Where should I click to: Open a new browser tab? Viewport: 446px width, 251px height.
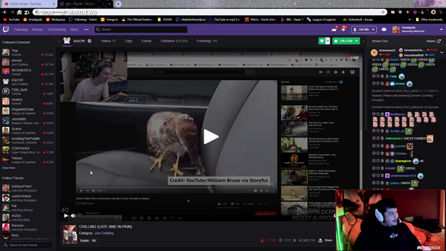[118, 4]
